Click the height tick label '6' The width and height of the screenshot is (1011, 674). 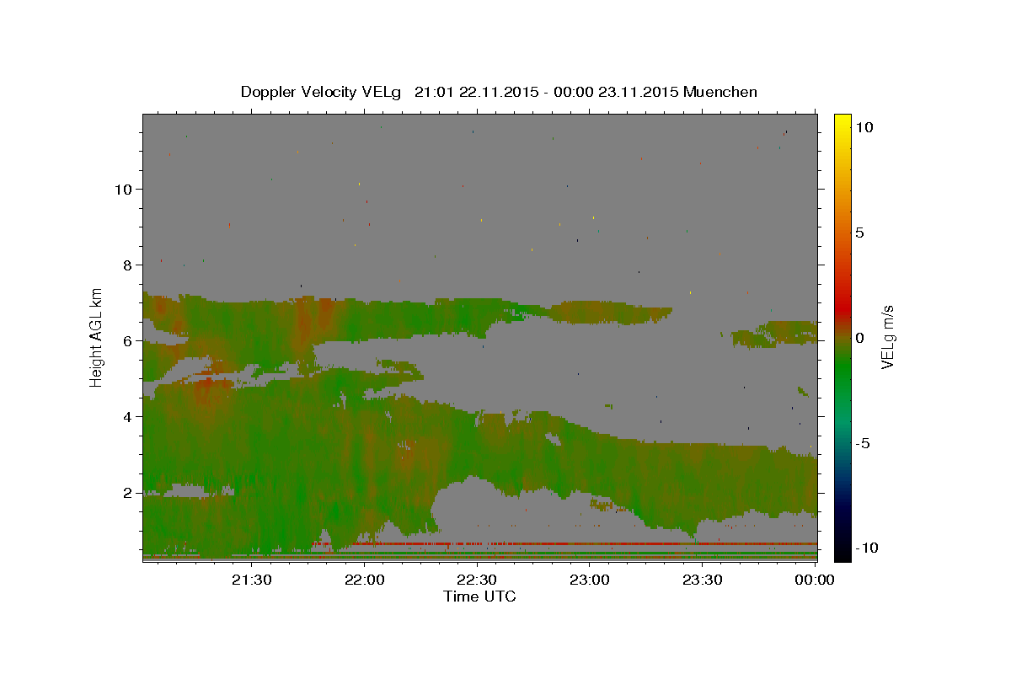(x=127, y=340)
